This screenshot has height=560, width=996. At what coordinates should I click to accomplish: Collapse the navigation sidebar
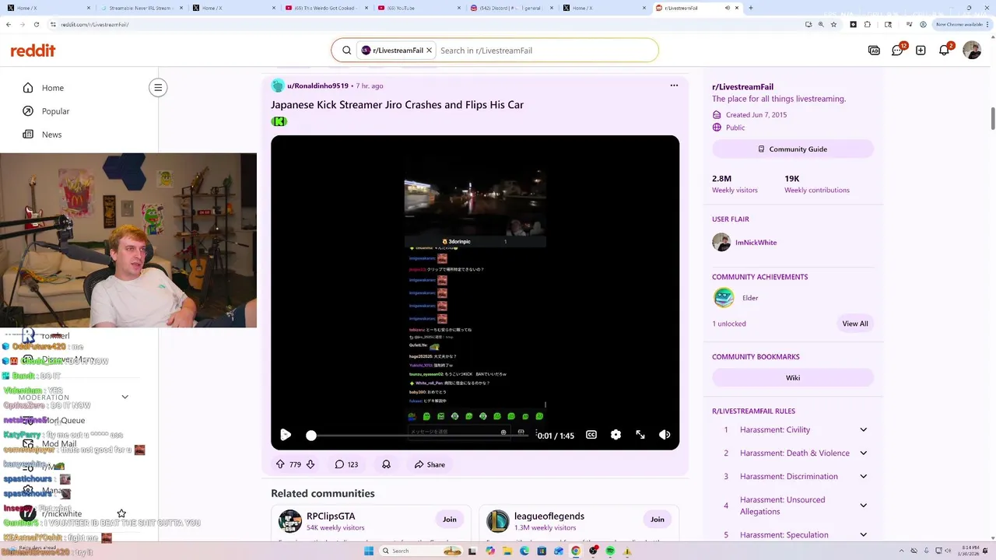(158, 88)
